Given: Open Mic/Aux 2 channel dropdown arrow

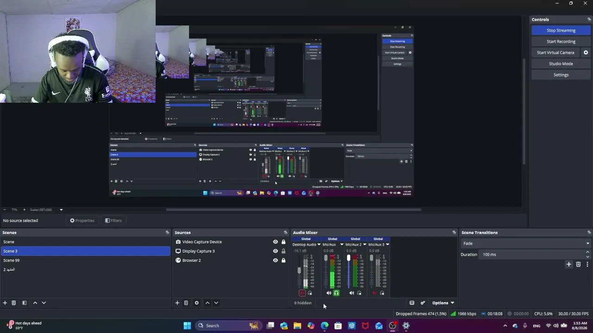Looking at the screenshot, I should [365, 245].
